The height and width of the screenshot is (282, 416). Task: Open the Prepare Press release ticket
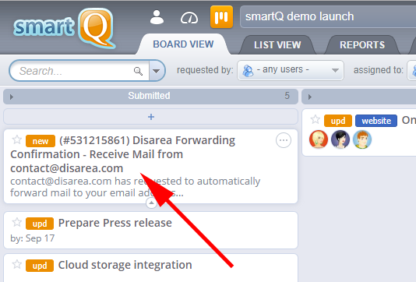pyautogui.click(x=115, y=223)
